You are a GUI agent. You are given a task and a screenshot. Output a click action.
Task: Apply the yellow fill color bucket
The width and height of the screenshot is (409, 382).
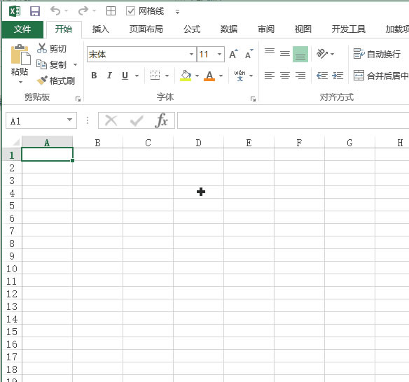(186, 76)
